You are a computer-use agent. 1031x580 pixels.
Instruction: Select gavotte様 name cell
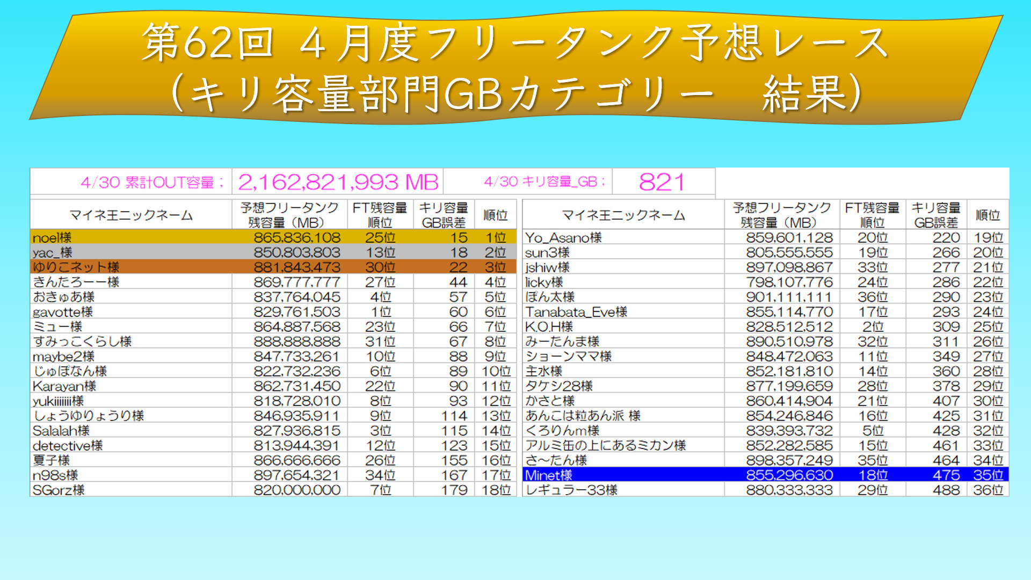pyautogui.click(x=63, y=311)
